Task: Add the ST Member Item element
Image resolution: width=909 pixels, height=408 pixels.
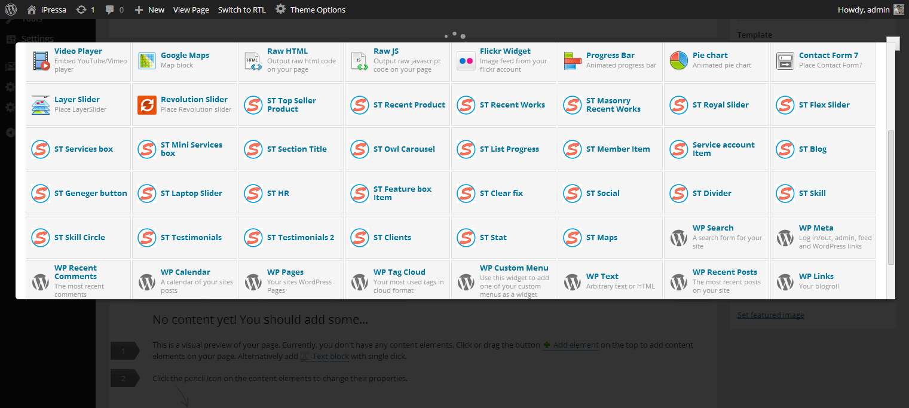Action: pyautogui.click(x=610, y=149)
